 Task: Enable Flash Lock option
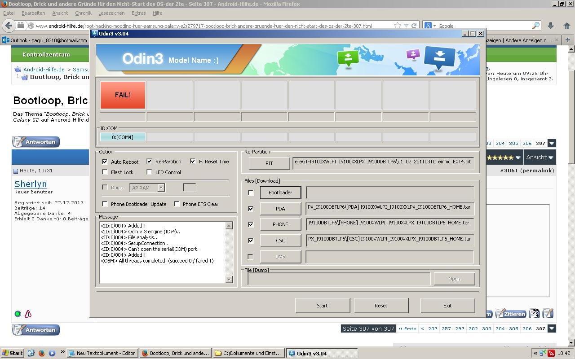[105, 172]
